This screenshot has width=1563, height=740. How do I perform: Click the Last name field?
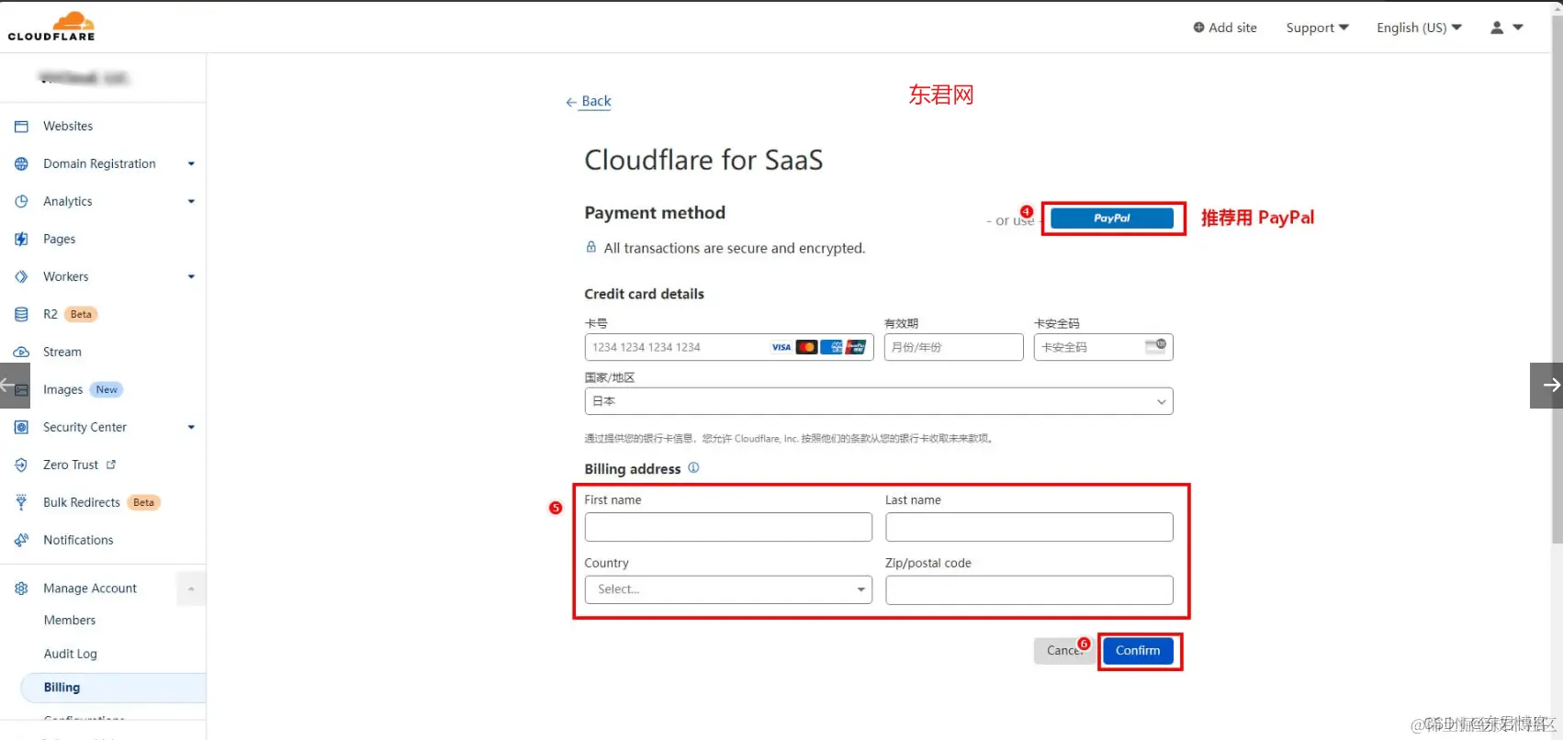(x=1029, y=527)
